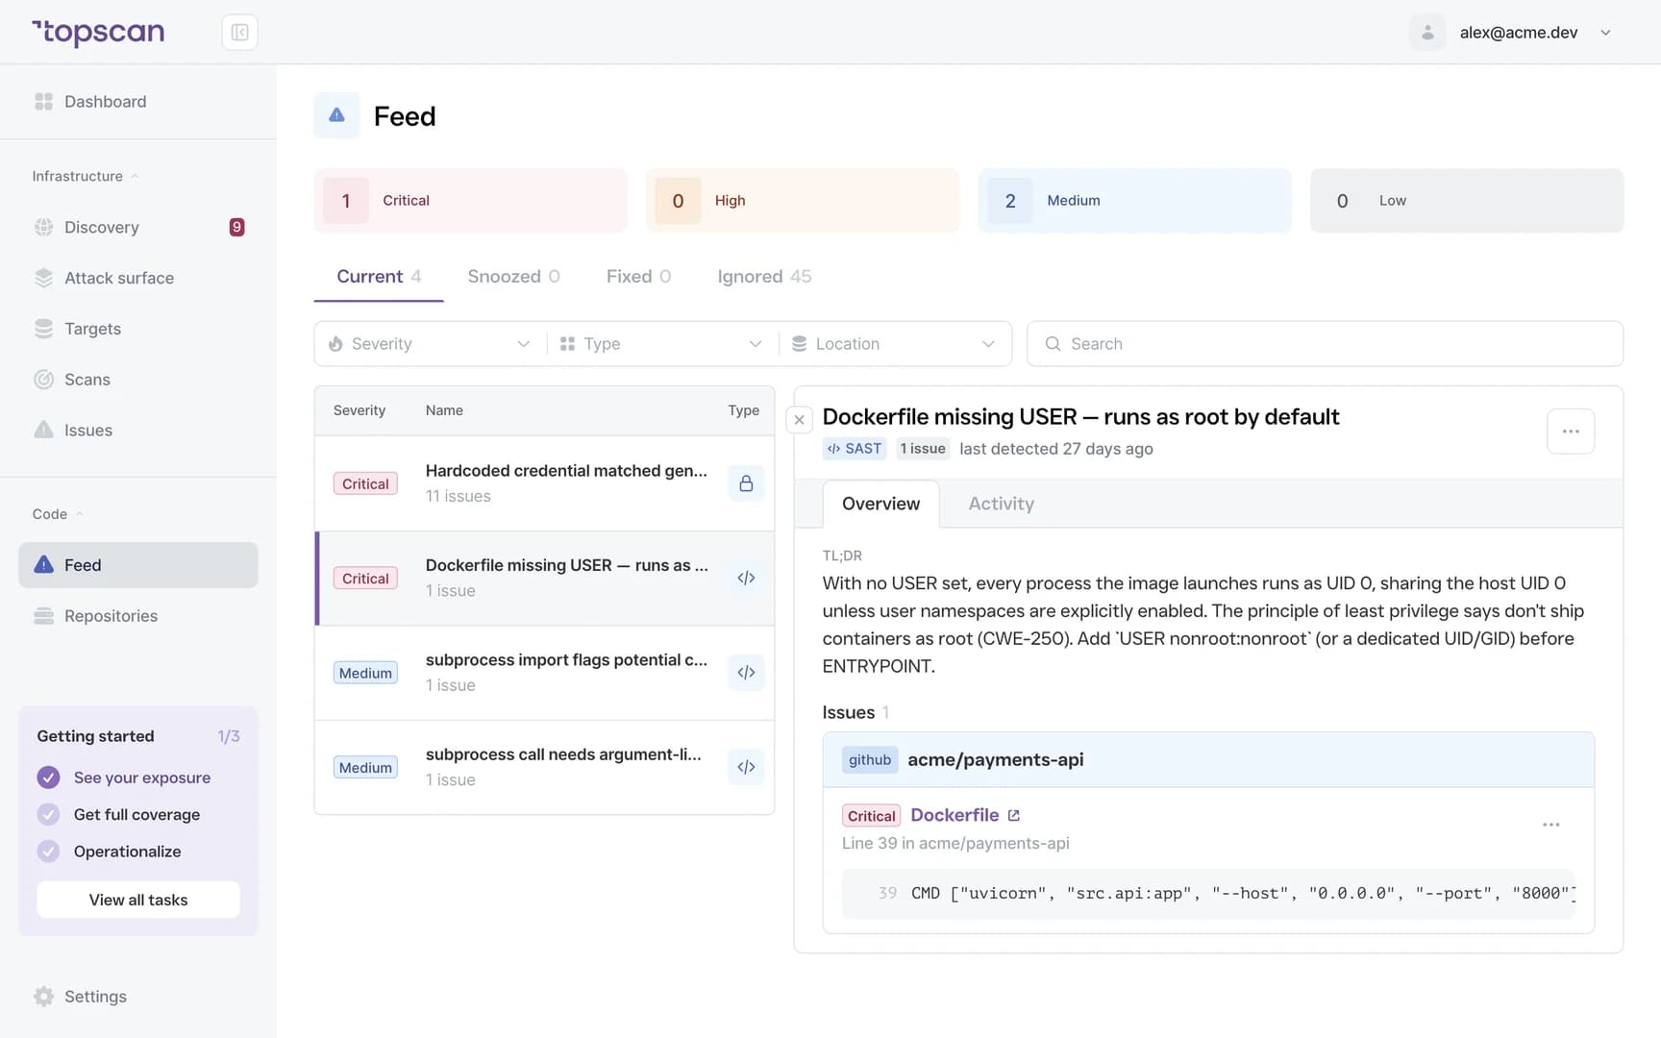Viewport: 1661px width, 1038px height.
Task: Click the 1 issue badge in the detail header
Action: click(923, 449)
